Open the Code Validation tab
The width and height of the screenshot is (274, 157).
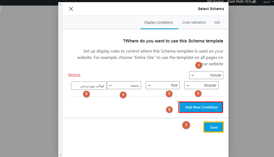click(x=194, y=23)
